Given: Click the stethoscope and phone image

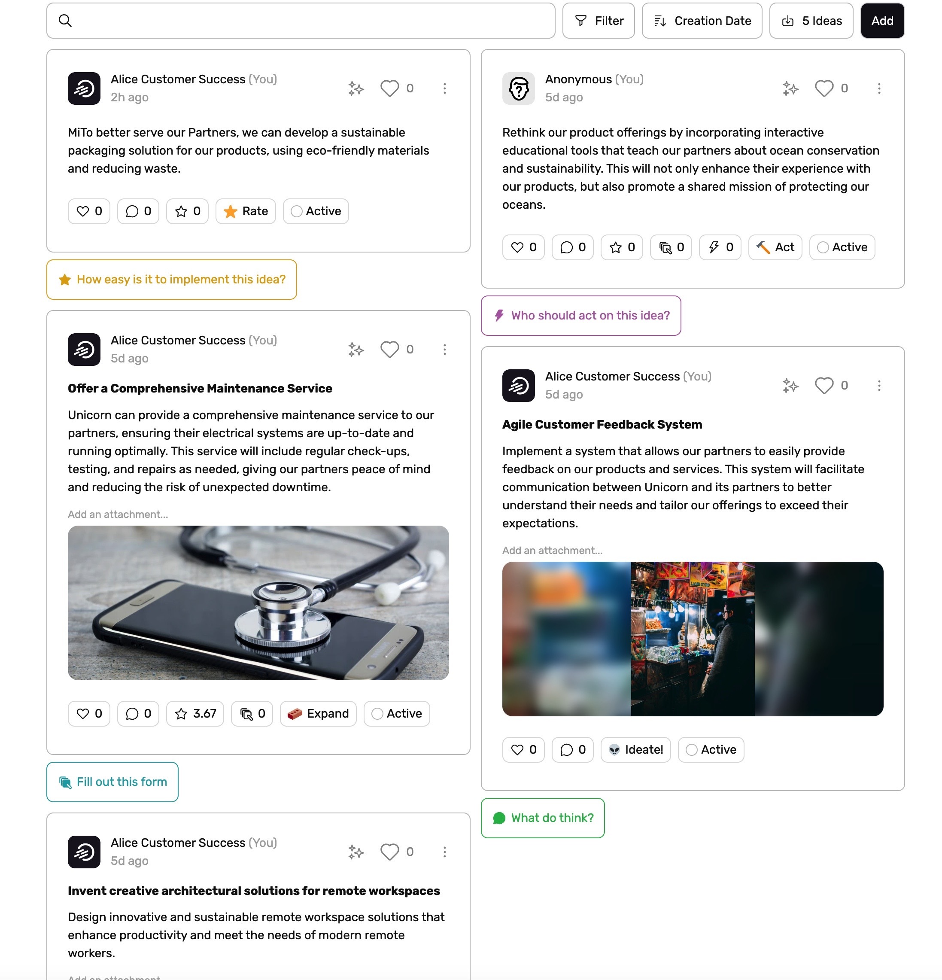Looking at the screenshot, I should pos(258,603).
